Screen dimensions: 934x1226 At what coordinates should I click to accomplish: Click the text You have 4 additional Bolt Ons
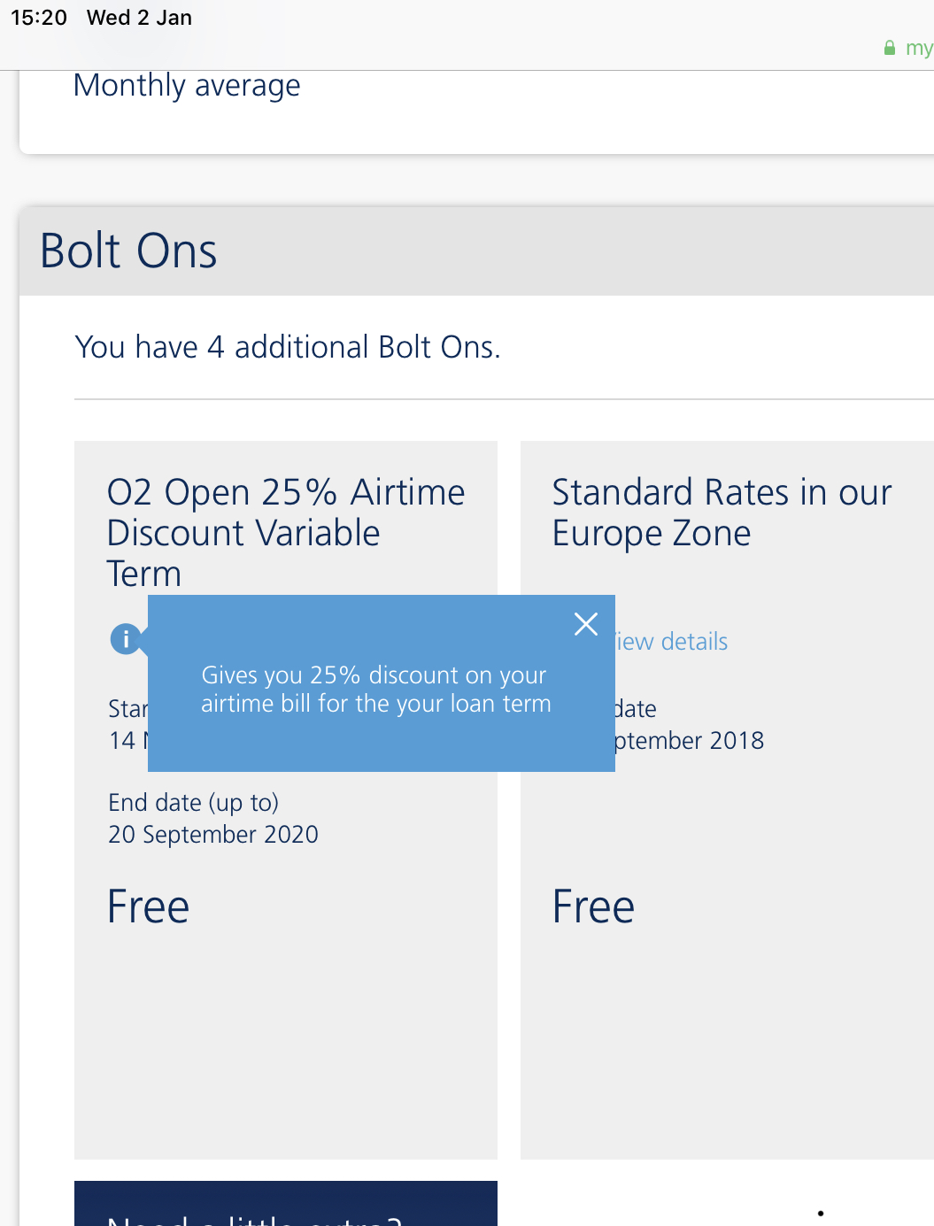point(287,347)
